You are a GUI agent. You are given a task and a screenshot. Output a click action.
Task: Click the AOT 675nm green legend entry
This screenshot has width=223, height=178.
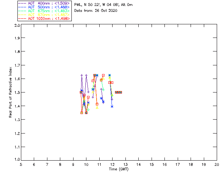44,11
